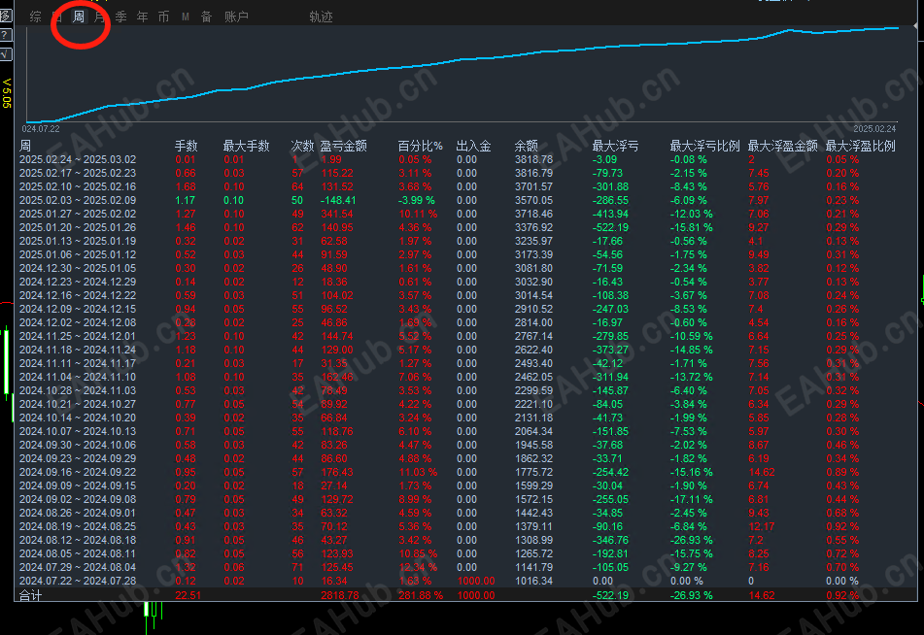Viewport: 924px width, 635px height.
Task: Click the 最大手数 column header
Action: pyautogui.click(x=247, y=146)
